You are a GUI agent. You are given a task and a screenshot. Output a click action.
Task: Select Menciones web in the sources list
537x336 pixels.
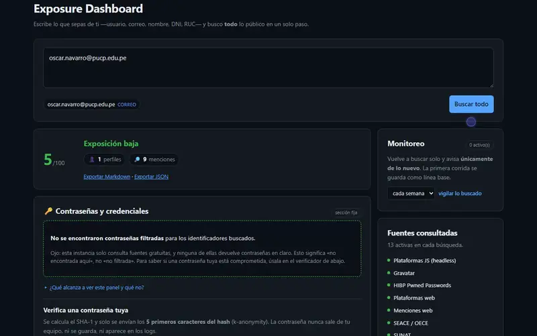click(413, 311)
